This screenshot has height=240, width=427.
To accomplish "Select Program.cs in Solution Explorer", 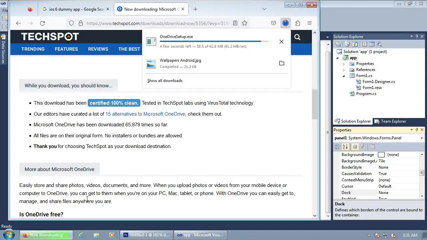I will (x=366, y=94).
